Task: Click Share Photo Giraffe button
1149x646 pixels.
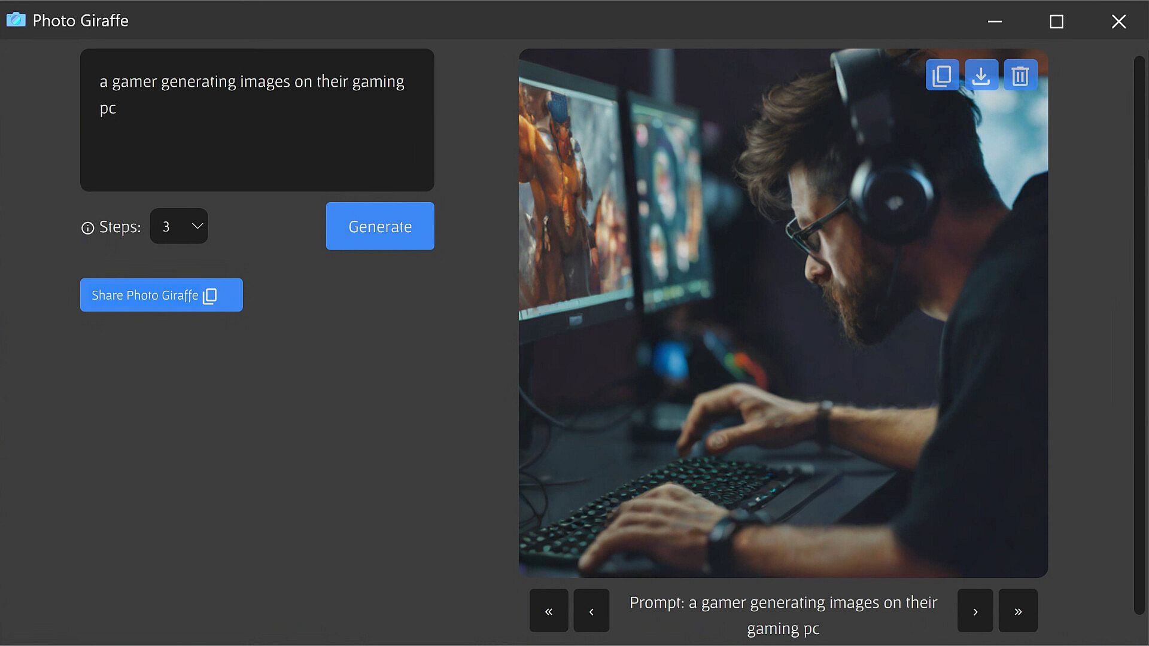Action: (x=162, y=295)
